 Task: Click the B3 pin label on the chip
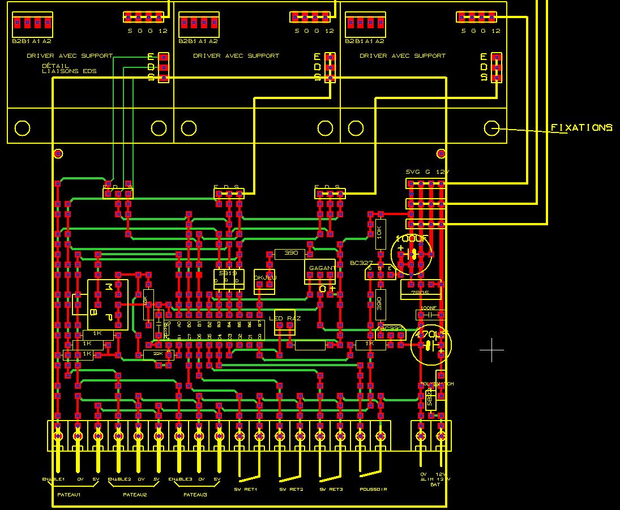(x=219, y=324)
